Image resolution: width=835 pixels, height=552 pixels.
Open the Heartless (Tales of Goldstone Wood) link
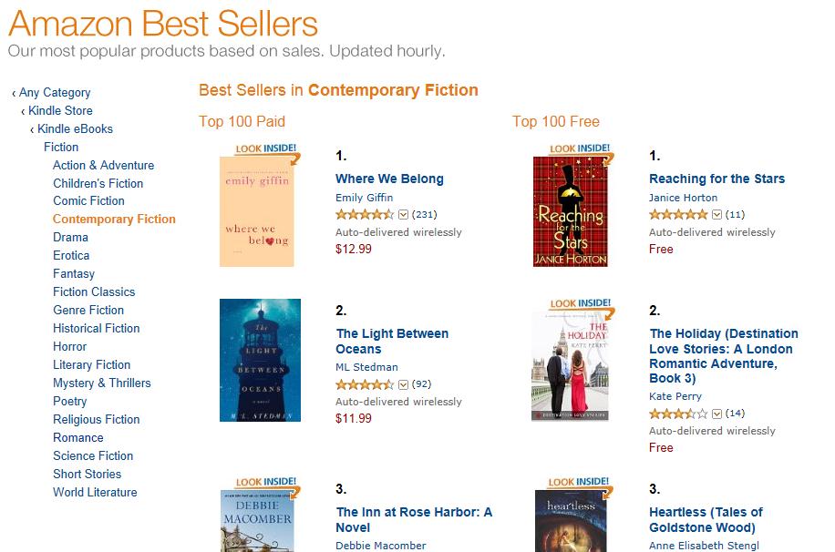[706, 519]
